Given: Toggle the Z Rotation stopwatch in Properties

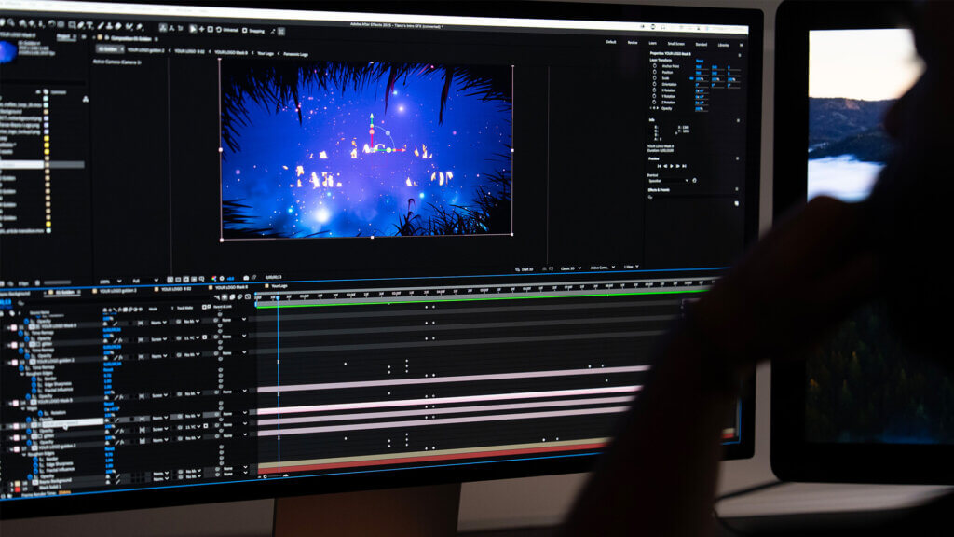Looking at the screenshot, I should [x=655, y=103].
